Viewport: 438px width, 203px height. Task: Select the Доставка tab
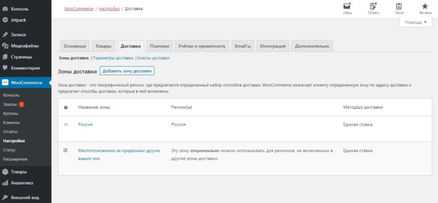[131, 46]
